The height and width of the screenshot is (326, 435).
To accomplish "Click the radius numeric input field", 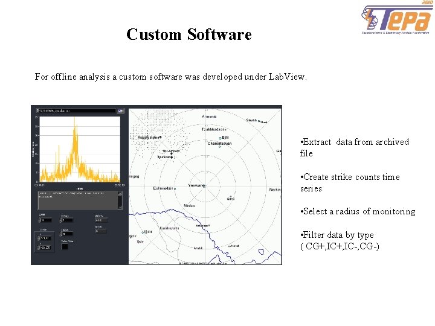I will [x=68, y=234].
